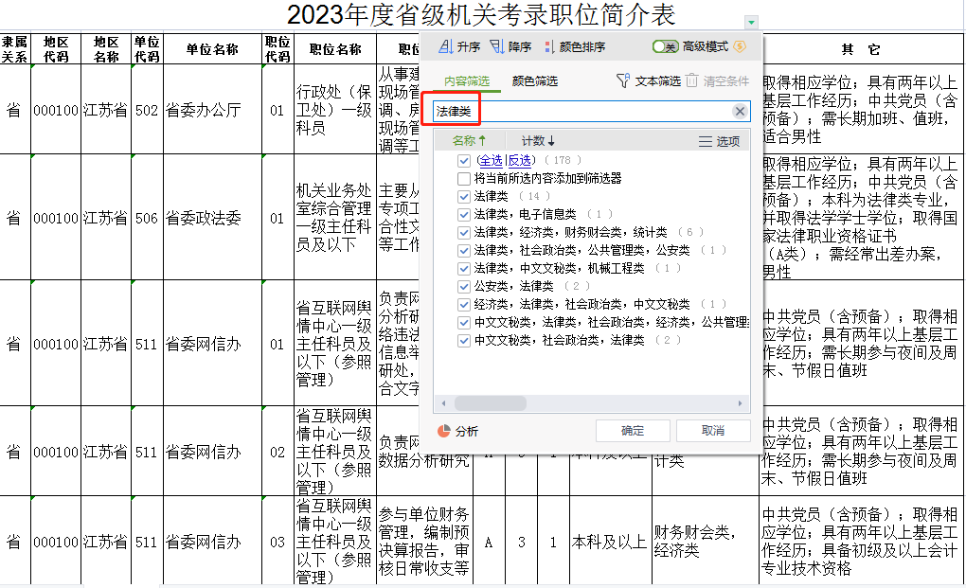
Task: Uncheck 法律类，电子信息类 item
Action: 464,215
